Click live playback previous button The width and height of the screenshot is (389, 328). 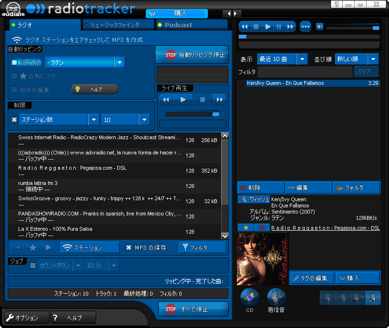tap(166, 100)
